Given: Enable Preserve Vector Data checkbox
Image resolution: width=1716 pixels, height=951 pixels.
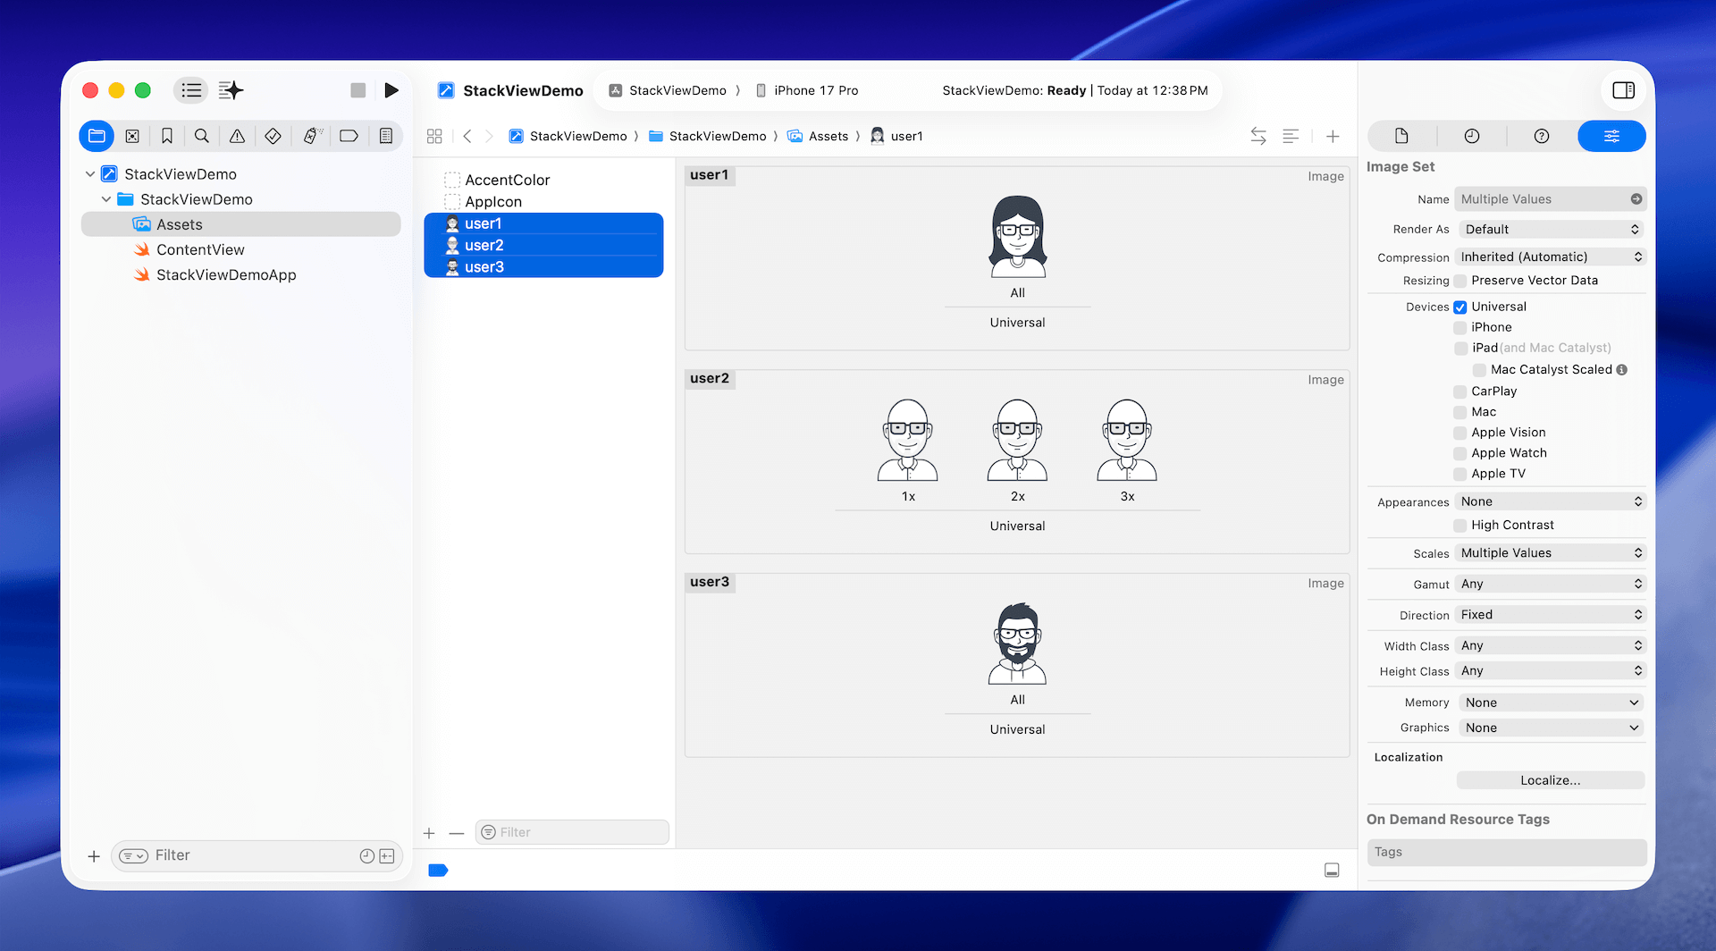Looking at the screenshot, I should click(1460, 281).
